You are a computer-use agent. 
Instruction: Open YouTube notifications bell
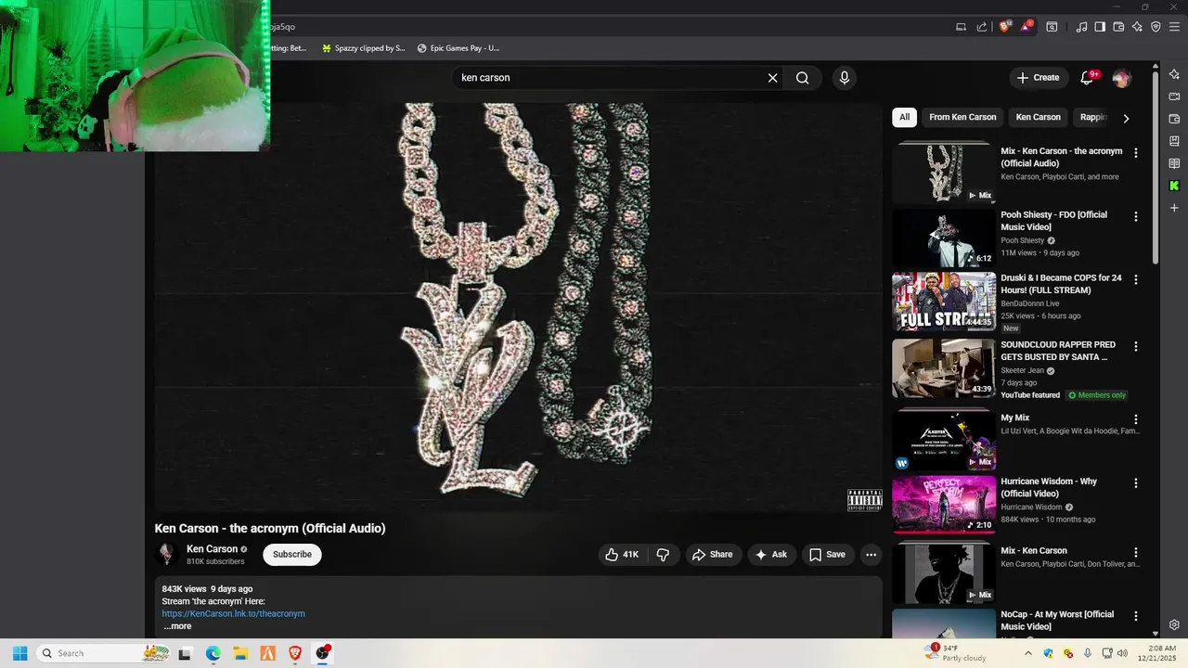pyautogui.click(x=1088, y=78)
